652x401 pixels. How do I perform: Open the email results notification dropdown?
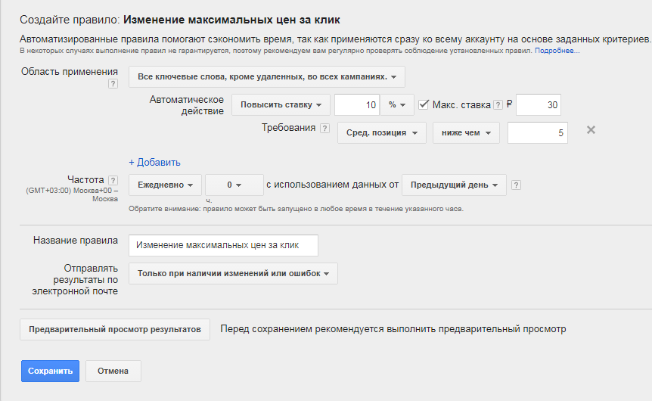[x=233, y=273]
